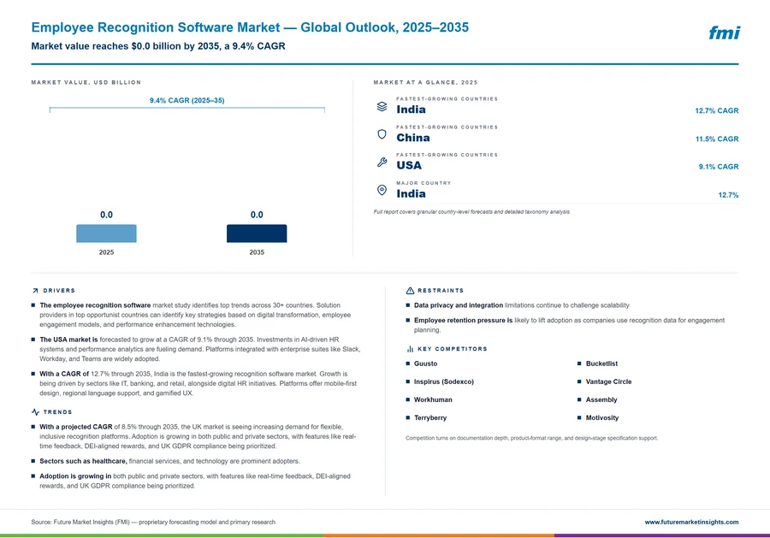
Task: Click the 2035 axis label
Action: (x=257, y=252)
